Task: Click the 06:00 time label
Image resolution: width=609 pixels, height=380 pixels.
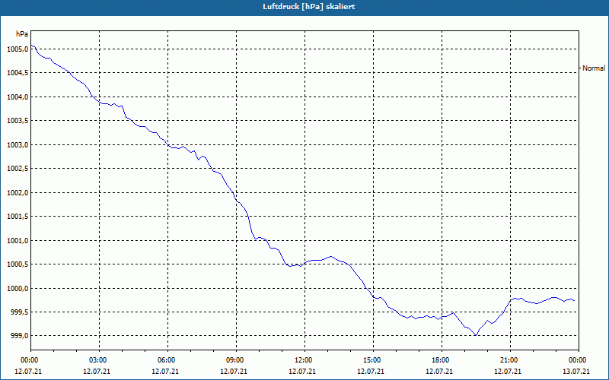Action: pyautogui.click(x=165, y=360)
